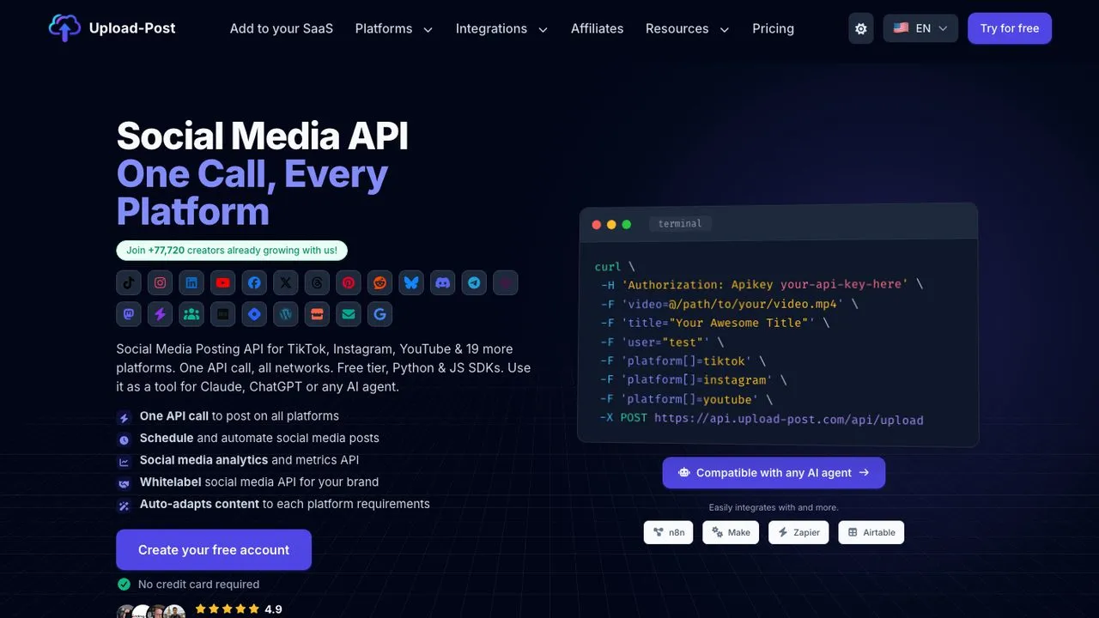Viewport: 1099px width, 618px height.
Task: Click the LinkedIn platform icon
Action: click(191, 282)
